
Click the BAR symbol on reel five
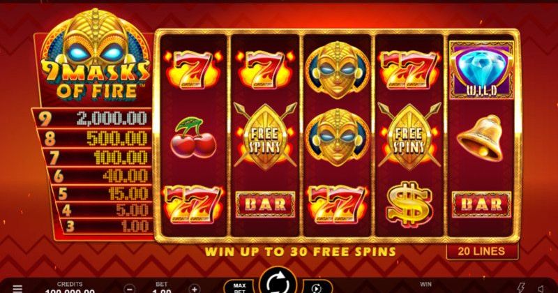481,204
